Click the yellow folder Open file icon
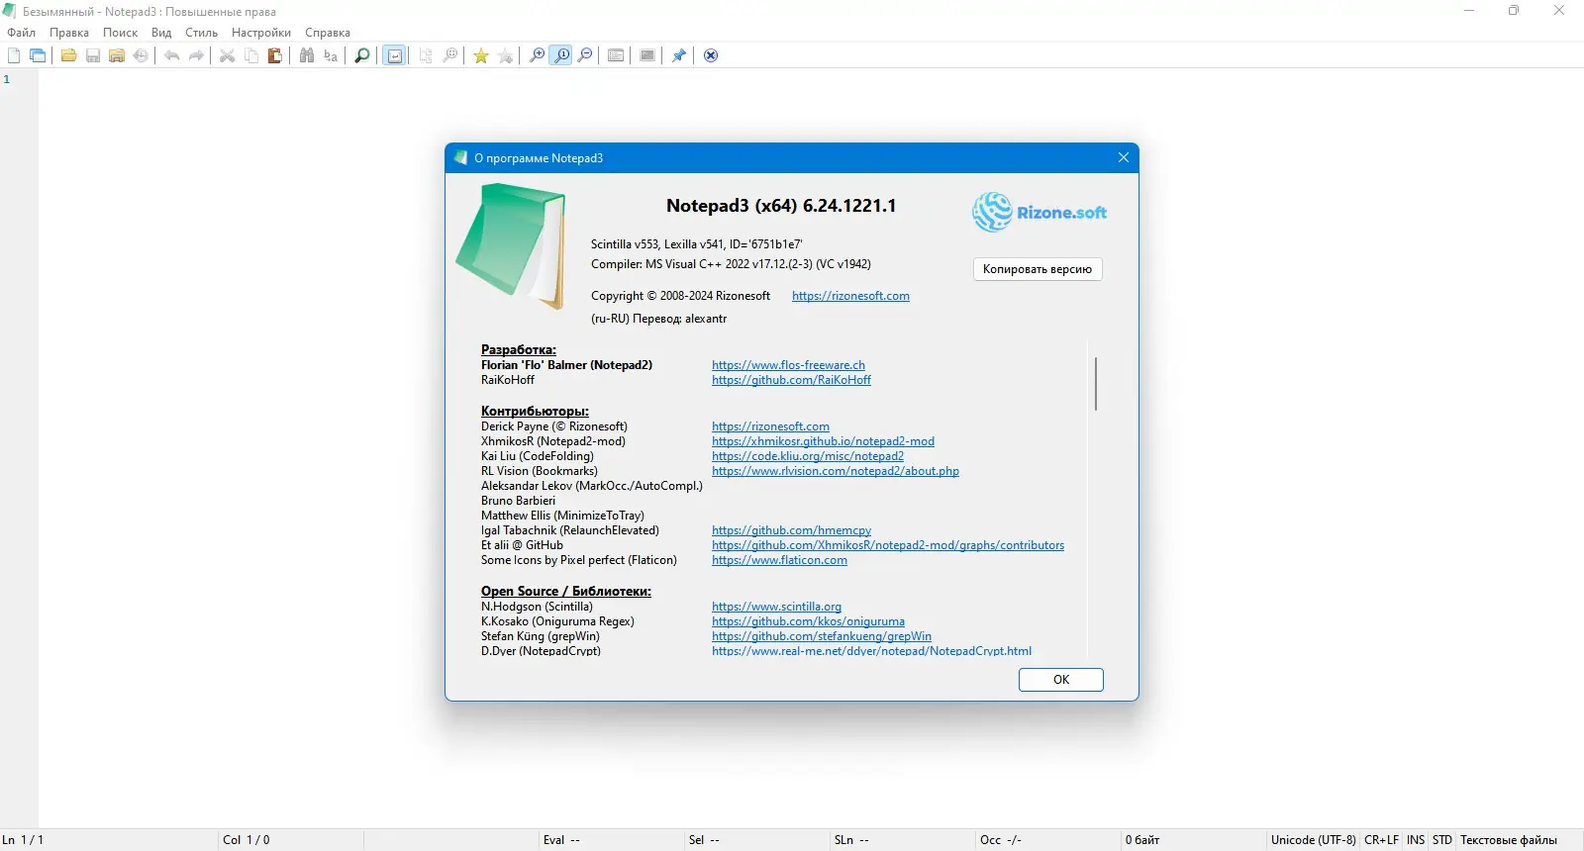Viewport: 1584px width, 851px height. [68, 55]
